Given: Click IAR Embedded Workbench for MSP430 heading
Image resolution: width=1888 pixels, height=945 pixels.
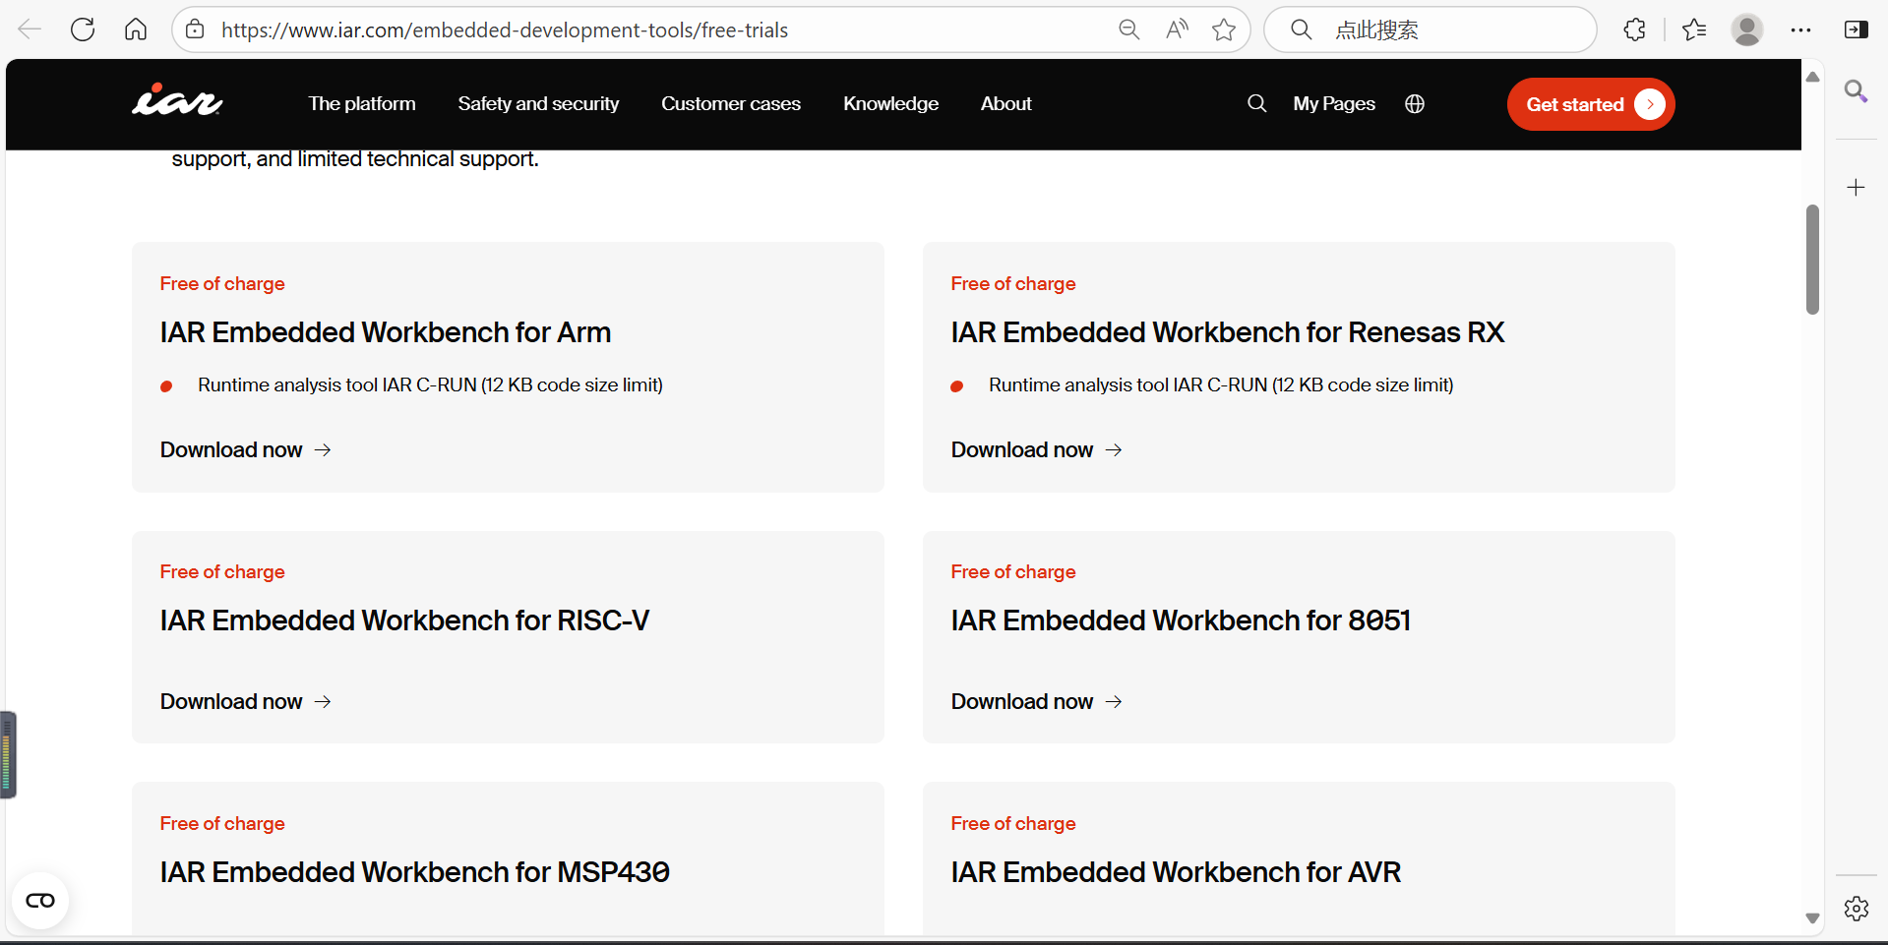Looking at the screenshot, I should tap(415, 872).
